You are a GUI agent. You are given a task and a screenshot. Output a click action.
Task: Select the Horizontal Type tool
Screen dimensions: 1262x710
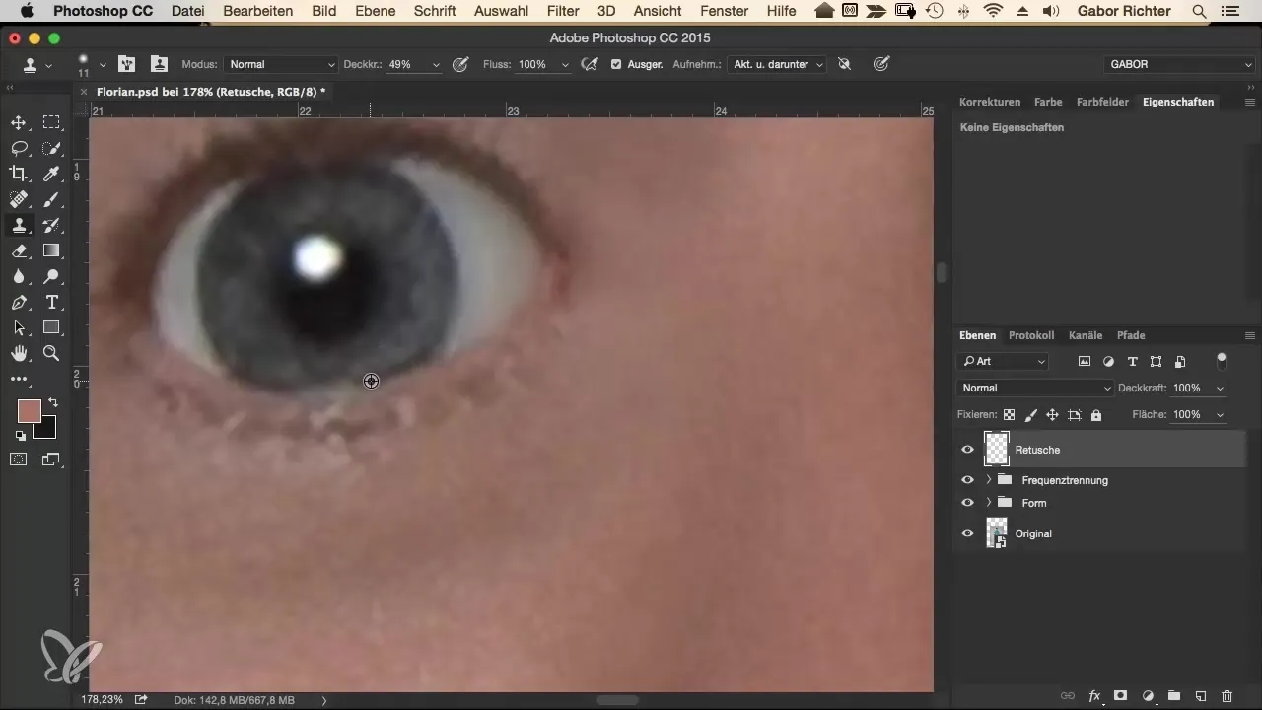[x=51, y=303]
